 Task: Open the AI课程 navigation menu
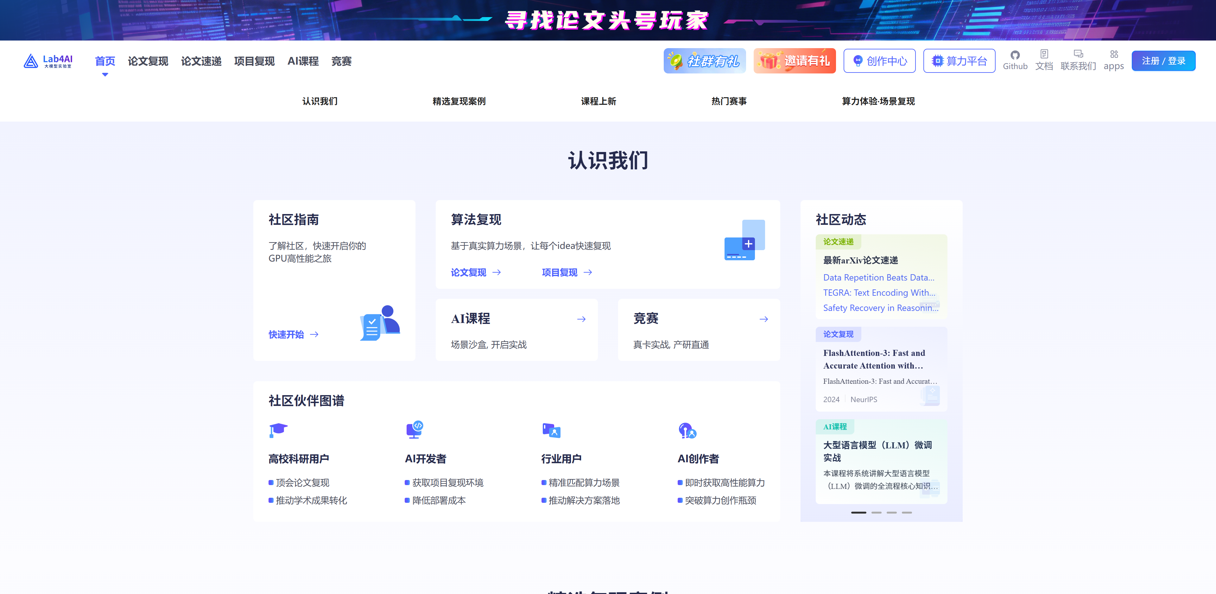point(303,61)
